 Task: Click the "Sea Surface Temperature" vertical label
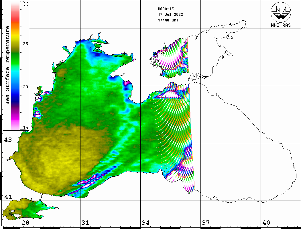(7, 65)
